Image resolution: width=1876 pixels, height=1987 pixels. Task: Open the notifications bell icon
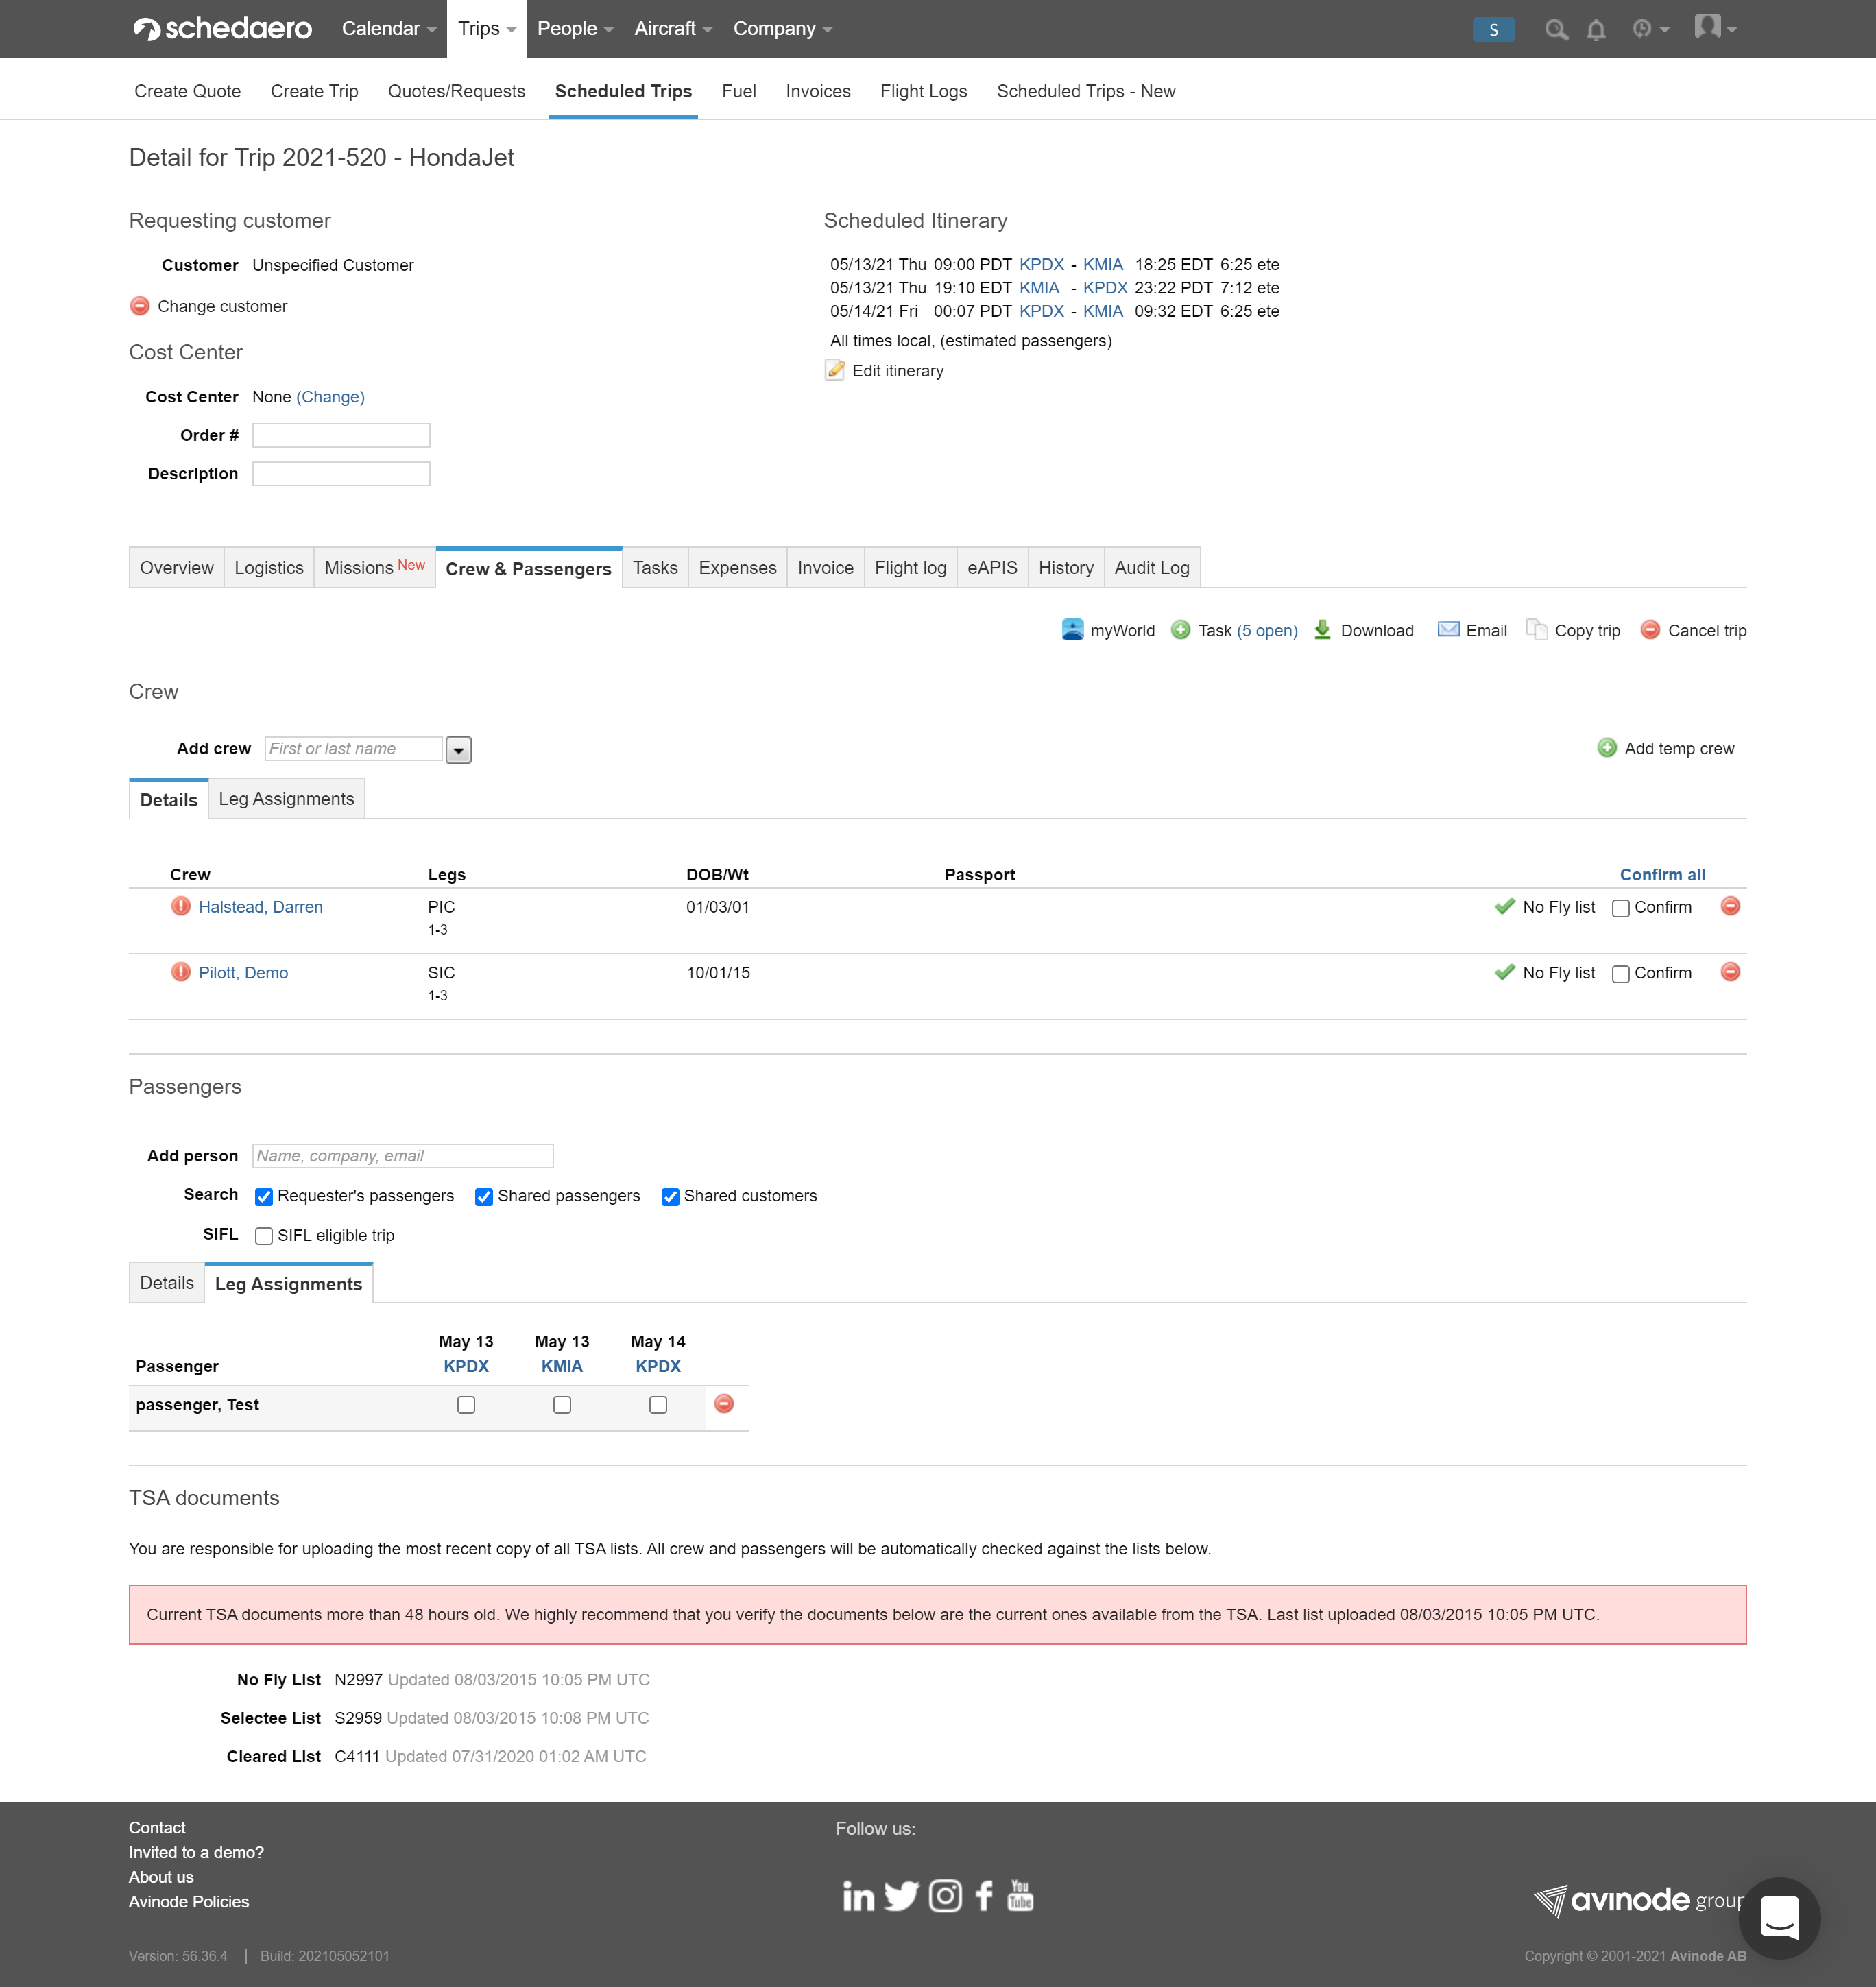[1596, 30]
